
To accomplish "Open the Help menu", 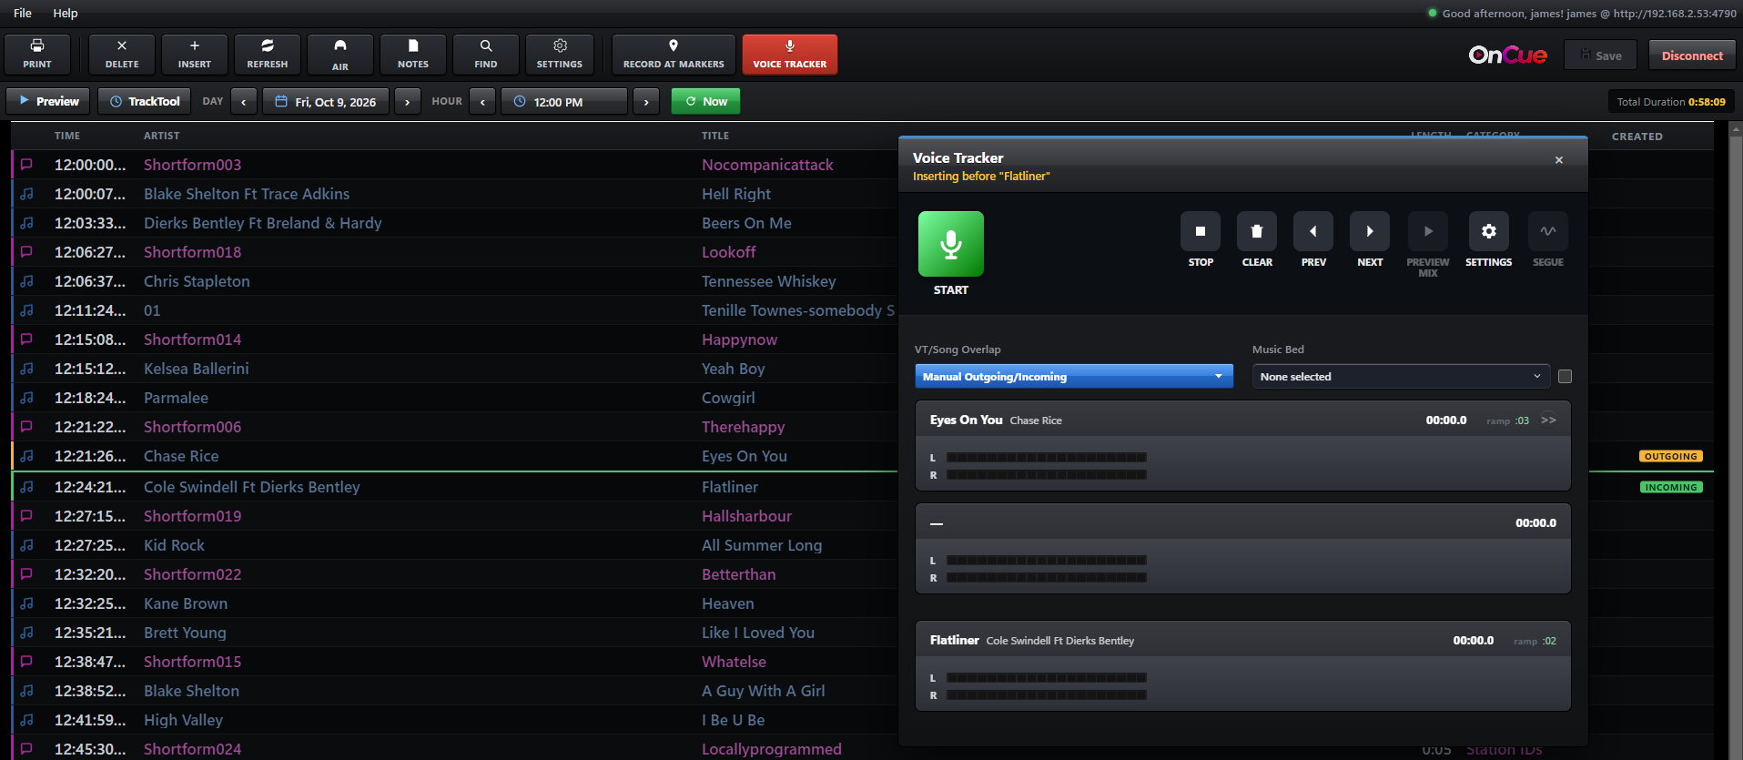I will pyautogui.click(x=66, y=13).
